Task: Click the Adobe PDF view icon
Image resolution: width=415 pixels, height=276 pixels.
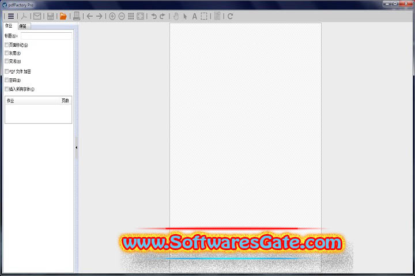Action: (x=24, y=16)
